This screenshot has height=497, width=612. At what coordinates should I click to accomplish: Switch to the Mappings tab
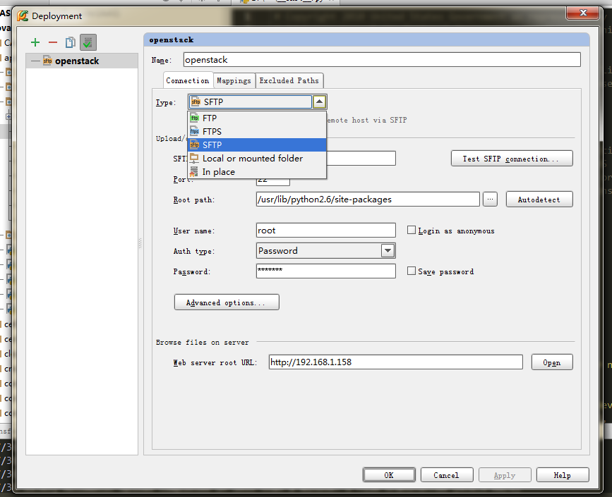[234, 80]
